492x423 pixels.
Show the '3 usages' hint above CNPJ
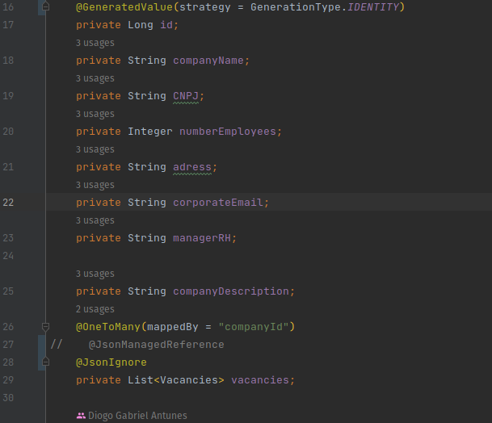pyautogui.click(x=95, y=78)
